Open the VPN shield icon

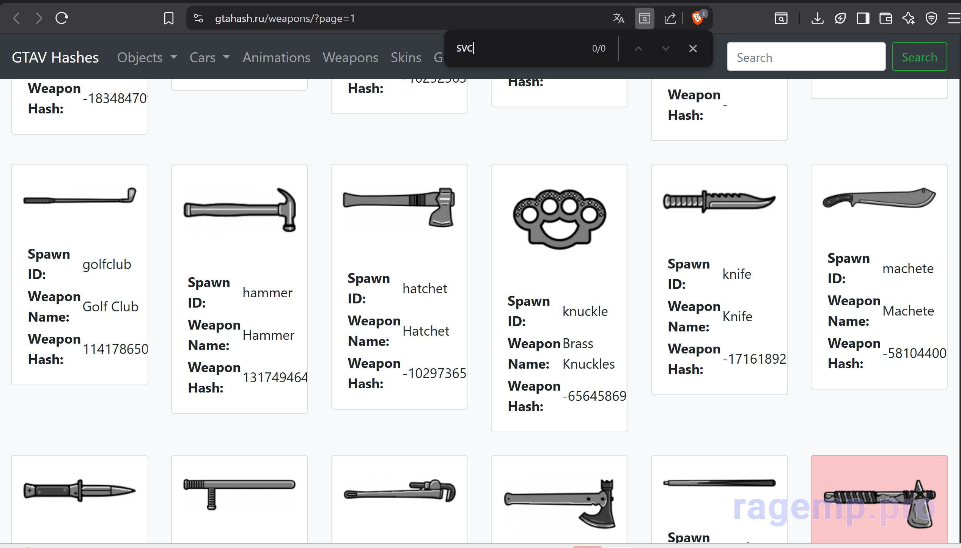931,18
